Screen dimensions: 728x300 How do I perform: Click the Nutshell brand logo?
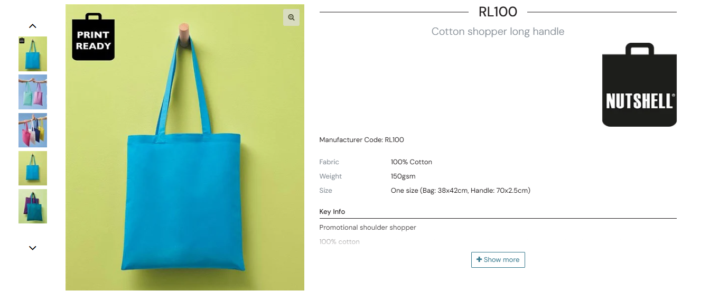639,85
